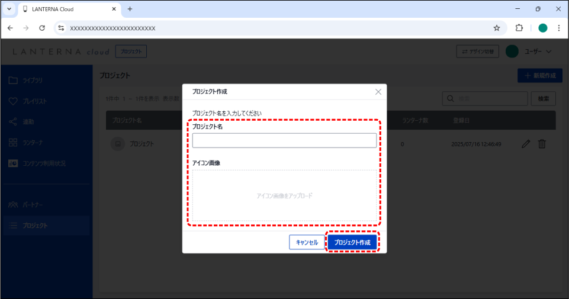Click the デザイン切替 button in header
Image resolution: width=569 pixels, height=299 pixels.
[477, 52]
